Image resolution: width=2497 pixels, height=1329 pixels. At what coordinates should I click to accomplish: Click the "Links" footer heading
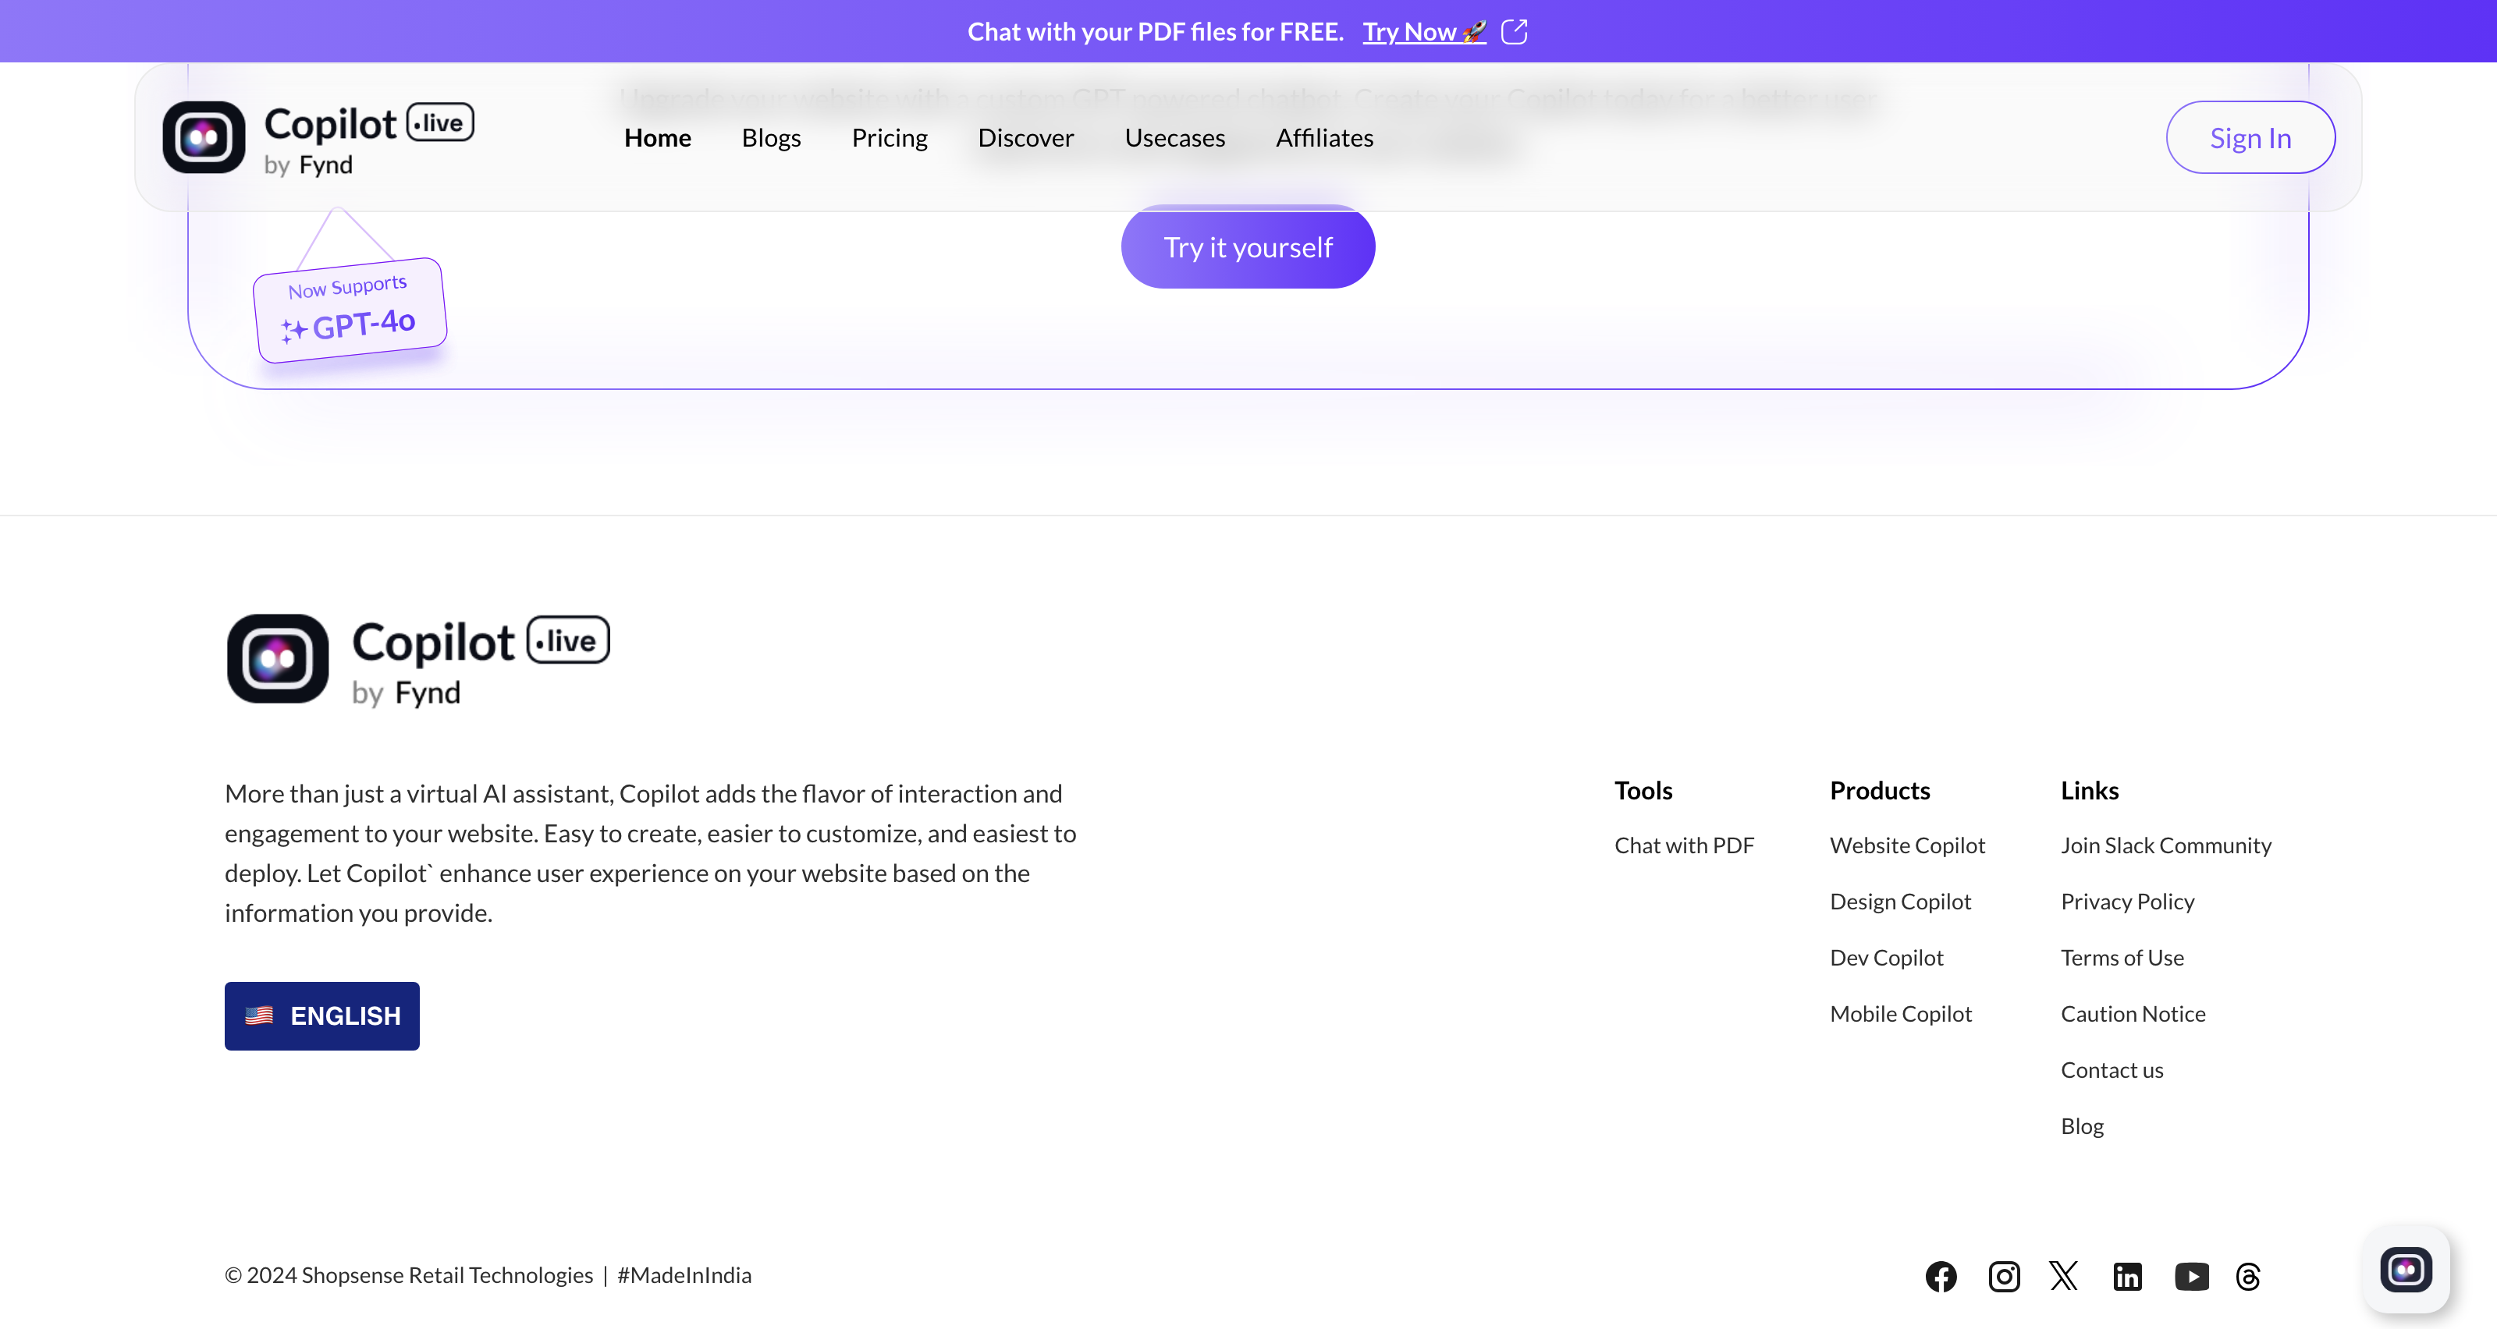click(x=2090, y=790)
